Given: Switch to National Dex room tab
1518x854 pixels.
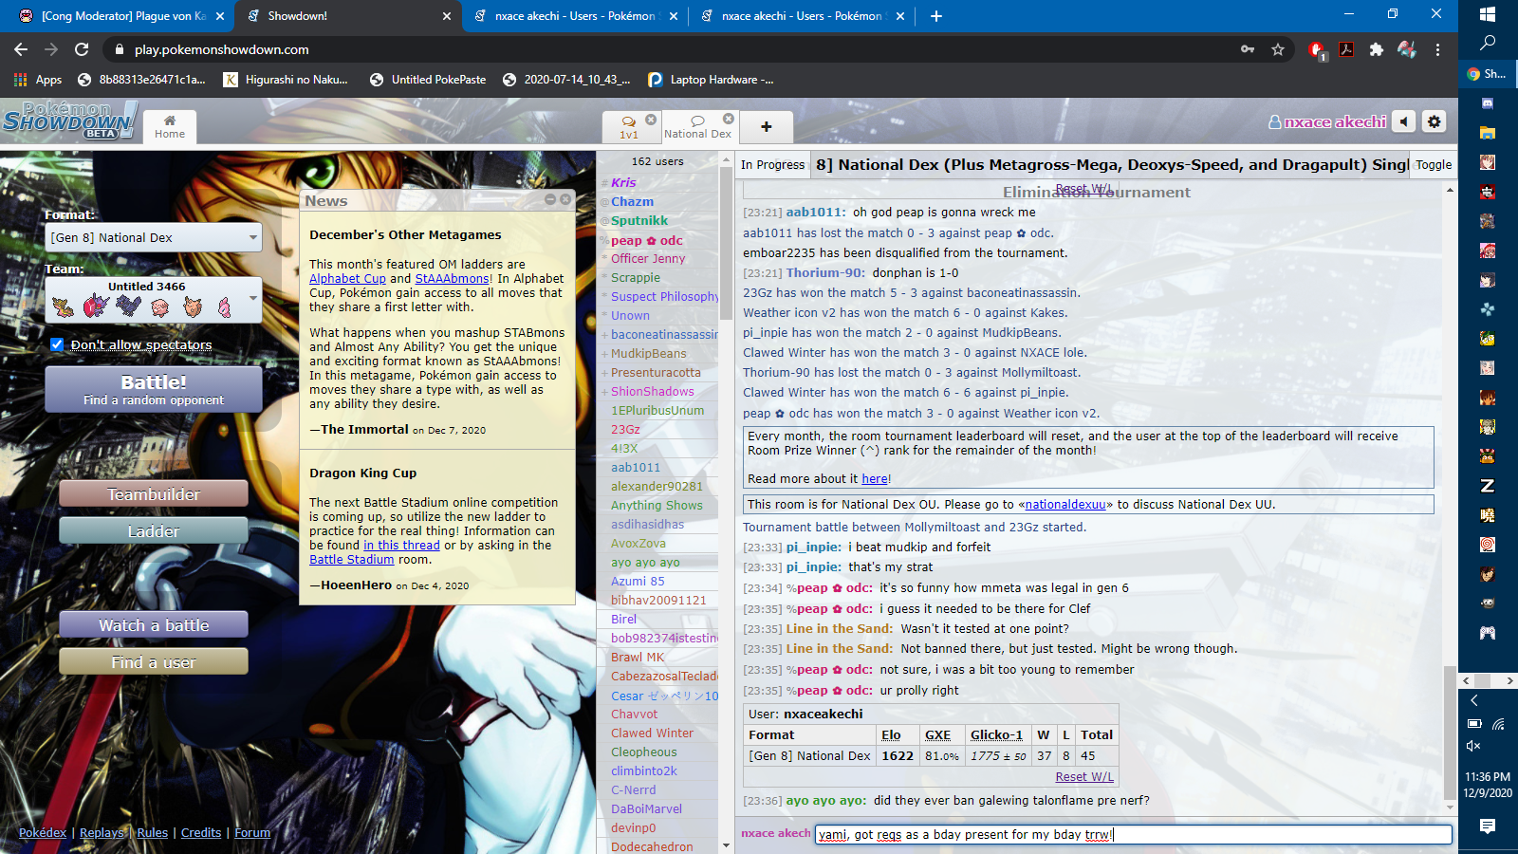Looking at the screenshot, I should pos(697,127).
